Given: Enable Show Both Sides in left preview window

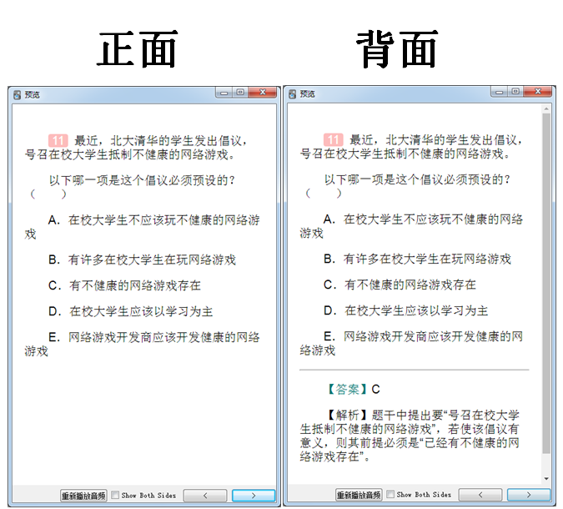Looking at the screenshot, I should 115,495.
